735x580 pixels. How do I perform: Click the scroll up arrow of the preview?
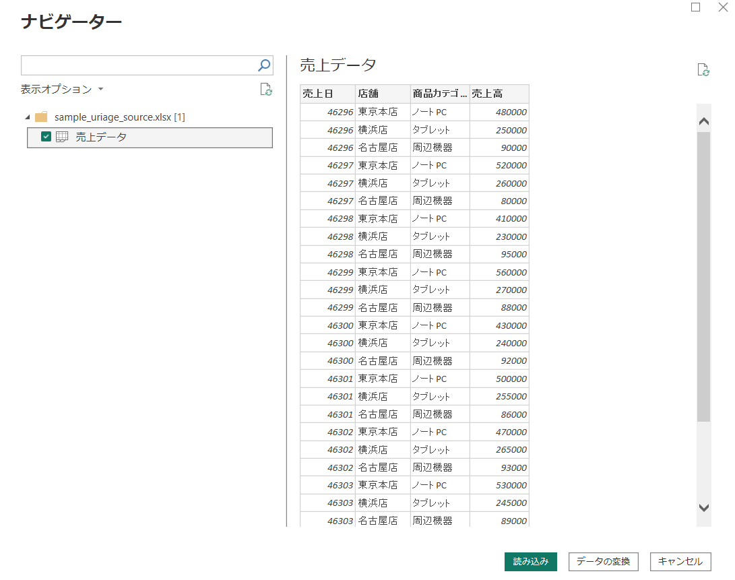click(x=703, y=121)
